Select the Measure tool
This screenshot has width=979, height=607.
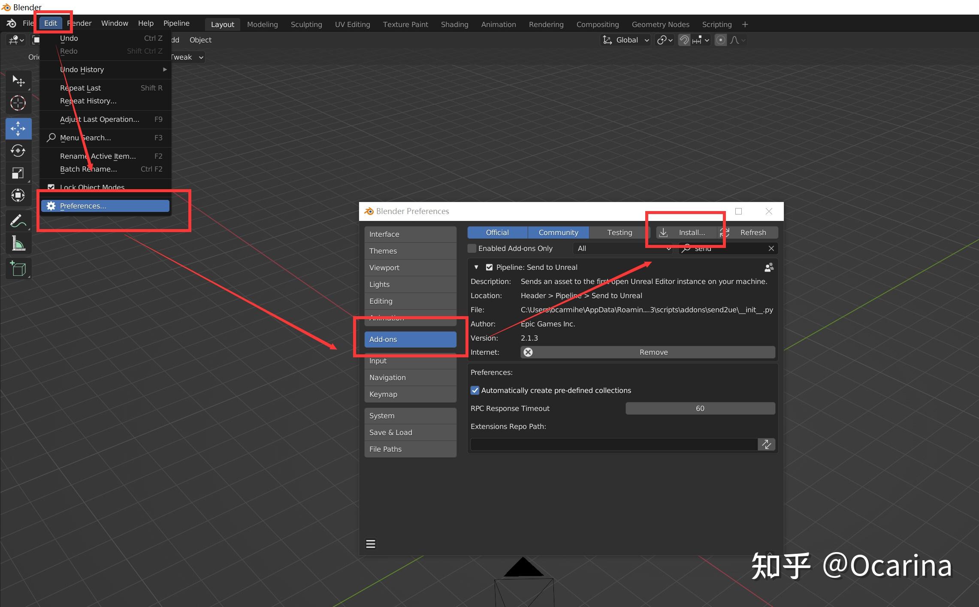(18, 243)
